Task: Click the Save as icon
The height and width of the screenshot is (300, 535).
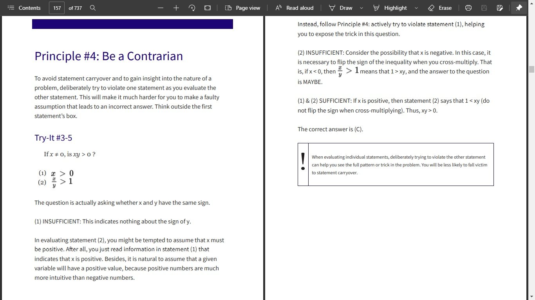Action: tap(500, 8)
